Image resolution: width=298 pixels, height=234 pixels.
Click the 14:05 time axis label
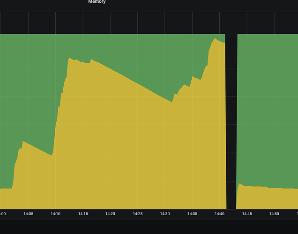click(x=28, y=214)
